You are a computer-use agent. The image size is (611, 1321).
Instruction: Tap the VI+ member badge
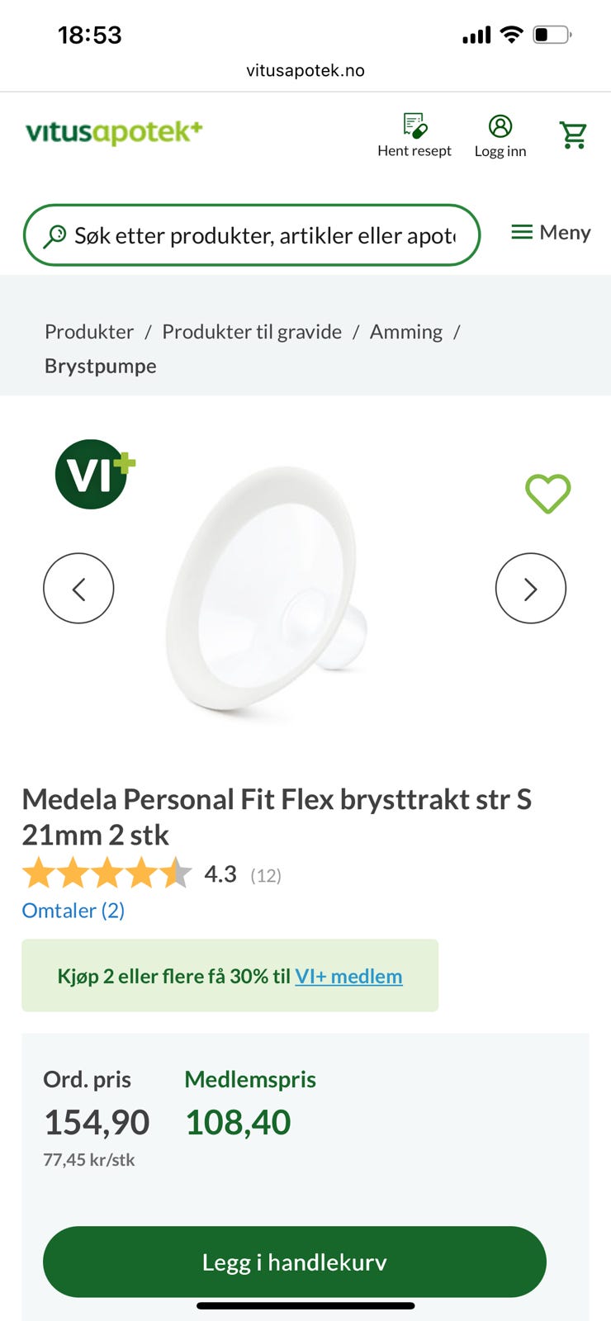pos(95,474)
